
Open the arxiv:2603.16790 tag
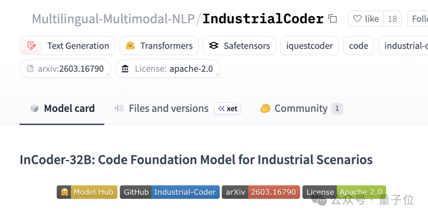pos(65,69)
